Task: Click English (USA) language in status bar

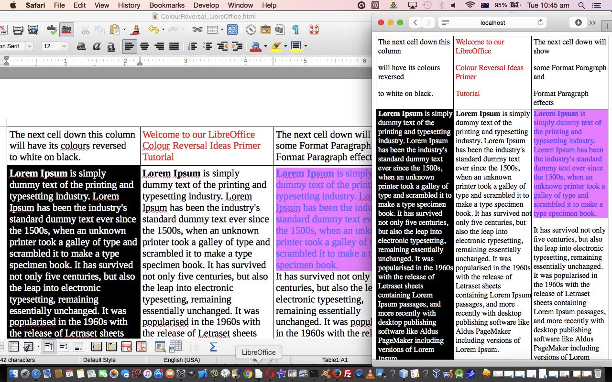Action: tap(182, 360)
